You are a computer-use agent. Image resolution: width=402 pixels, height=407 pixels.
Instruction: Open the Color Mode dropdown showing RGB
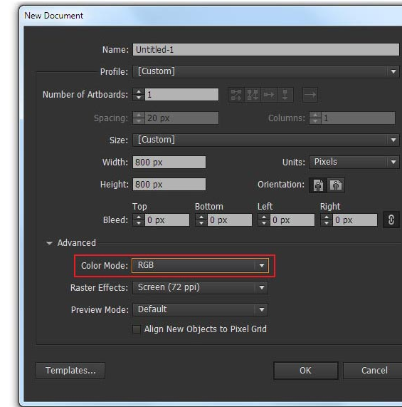tap(200, 266)
